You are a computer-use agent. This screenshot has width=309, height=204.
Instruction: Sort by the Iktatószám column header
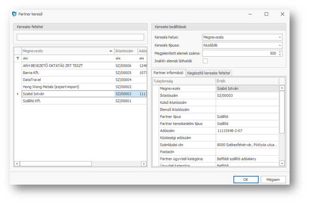tap(125, 51)
